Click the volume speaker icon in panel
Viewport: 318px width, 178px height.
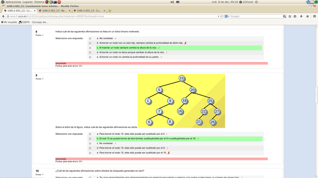point(172,2)
